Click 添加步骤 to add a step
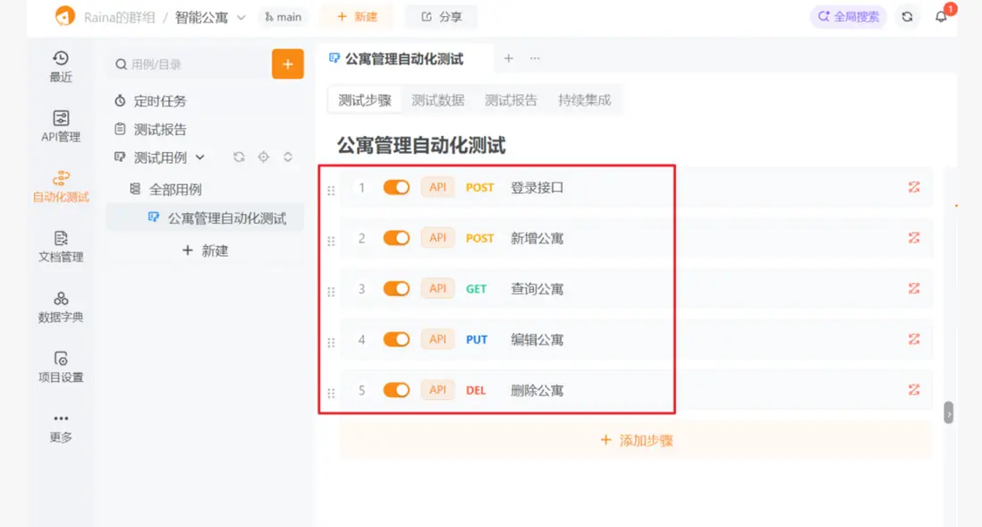Image resolution: width=982 pixels, height=527 pixels. tap(636, 440)
